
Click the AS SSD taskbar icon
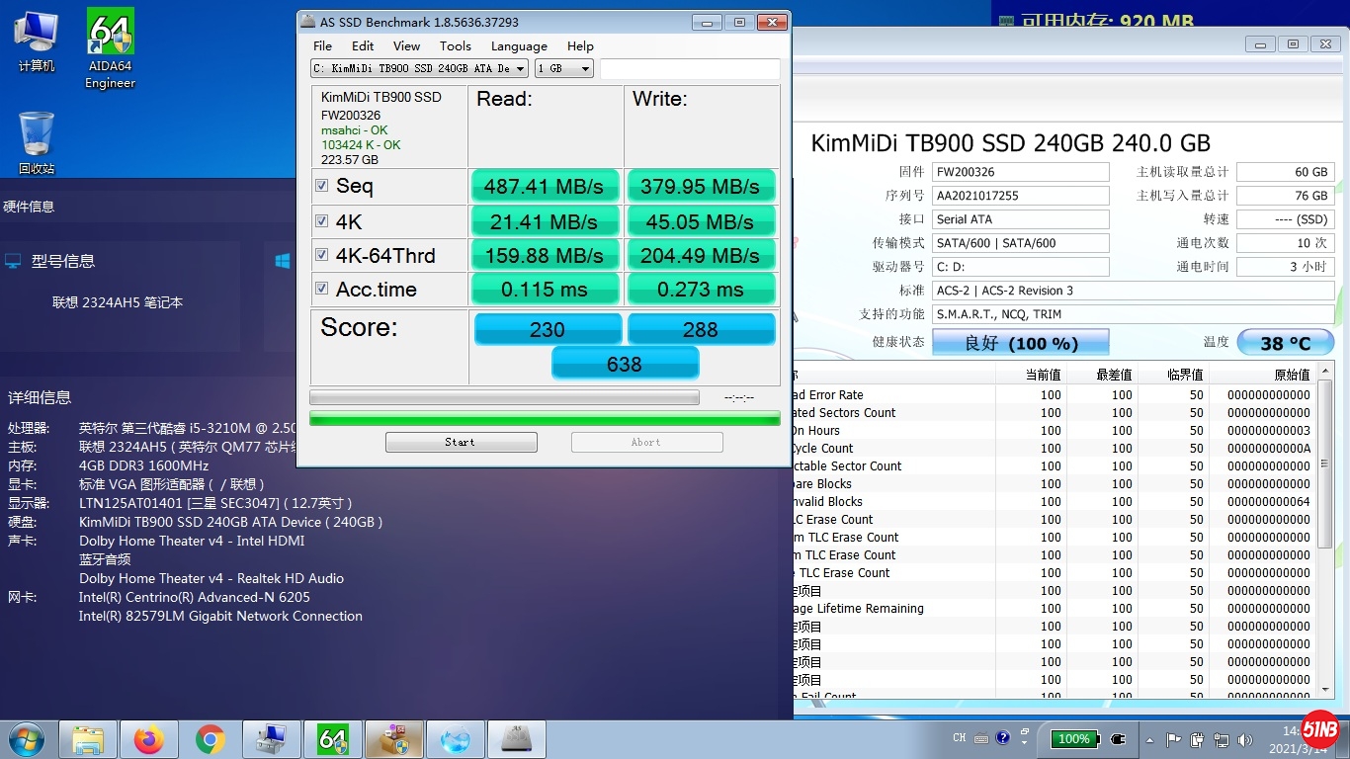pyautogui.click(x=516, y=739)
